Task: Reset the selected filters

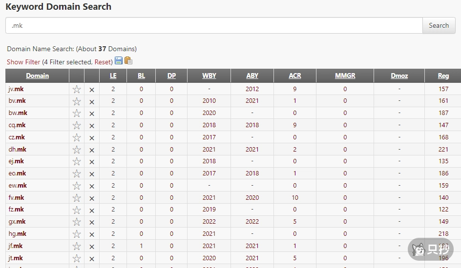Action: tap(103, 62)
